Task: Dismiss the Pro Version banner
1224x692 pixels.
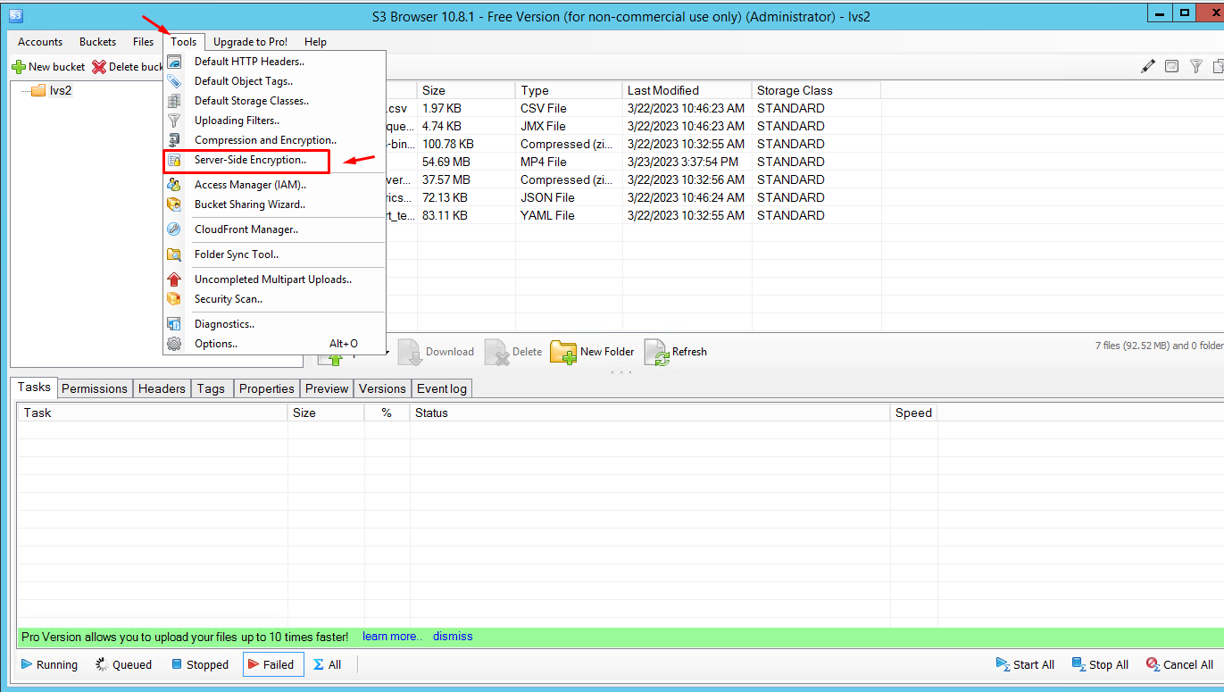Action: click(453, 637)
